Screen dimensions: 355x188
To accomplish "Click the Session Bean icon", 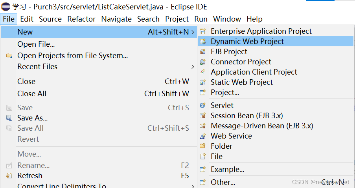I will (202, 116).
